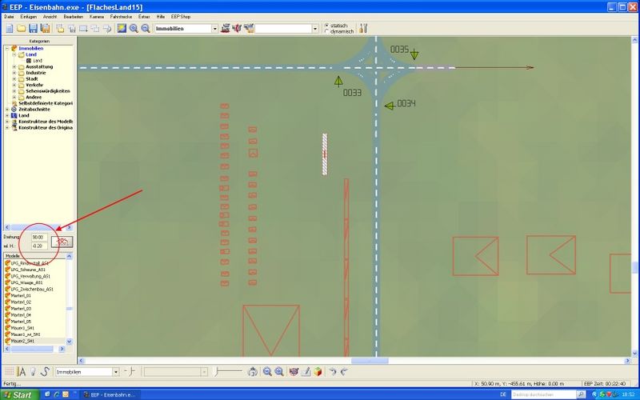Open the EEP Shop menu
The width and height of the screenshot is (640, 400).
[181, 17]
